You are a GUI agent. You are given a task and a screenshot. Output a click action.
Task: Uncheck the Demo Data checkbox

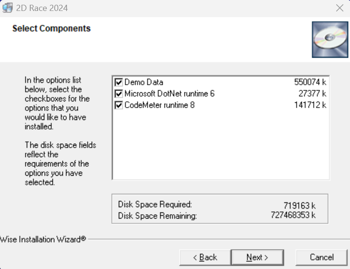pyautogui.click(x=119, y=82)
